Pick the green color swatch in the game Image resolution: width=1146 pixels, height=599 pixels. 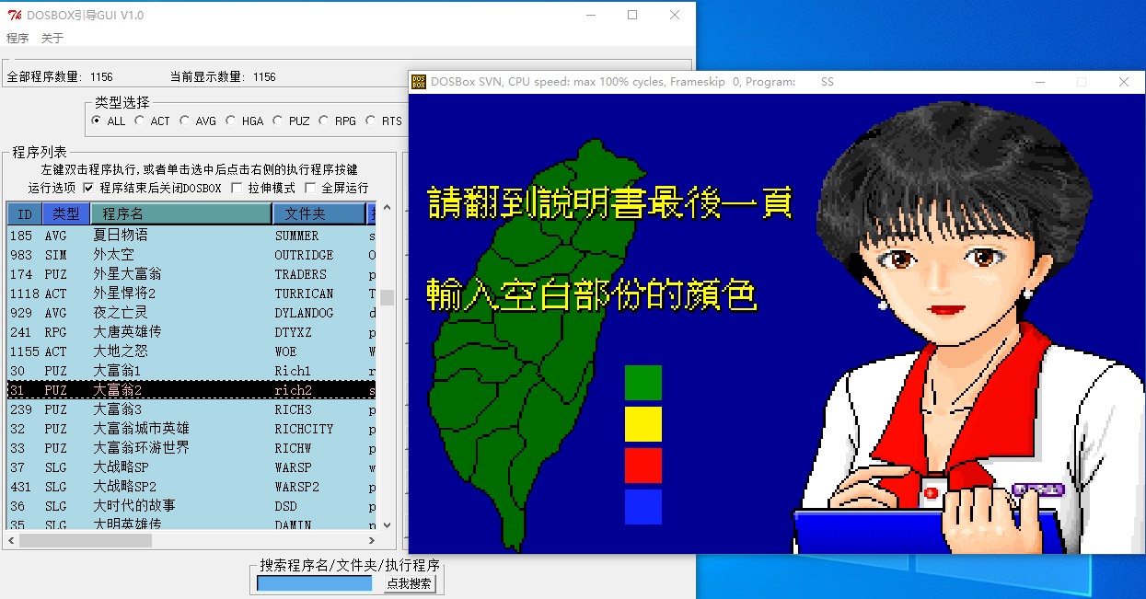[643, 383]
